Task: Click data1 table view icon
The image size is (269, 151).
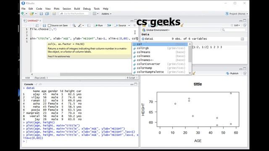Action: [x=242, y=39]
